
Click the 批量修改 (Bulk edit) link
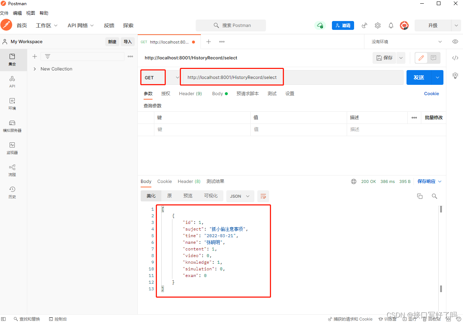click(x=433, y=118)
